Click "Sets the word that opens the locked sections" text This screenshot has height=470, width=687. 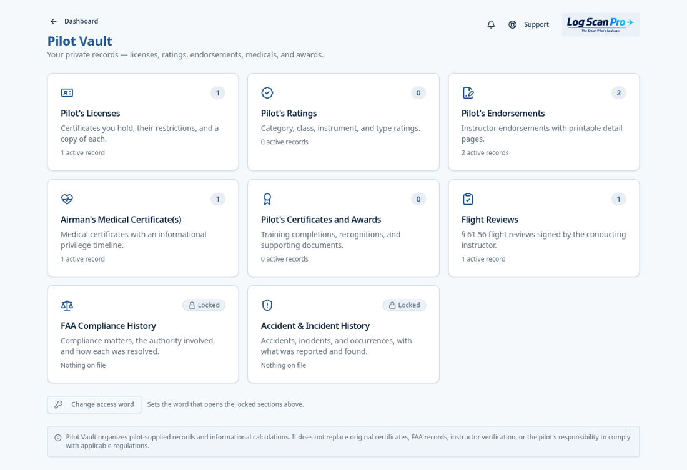(x=225, y=404)
